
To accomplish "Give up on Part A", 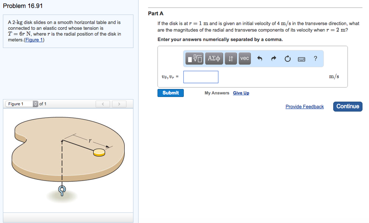I will point(241,93).
